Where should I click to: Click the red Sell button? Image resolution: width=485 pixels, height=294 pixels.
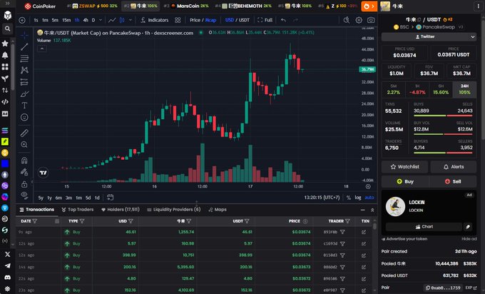(453, 182)
